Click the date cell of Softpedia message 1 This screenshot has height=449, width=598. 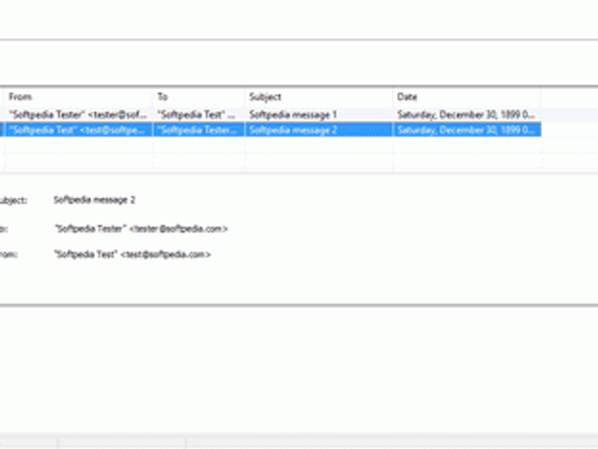(x=467, y=114)
